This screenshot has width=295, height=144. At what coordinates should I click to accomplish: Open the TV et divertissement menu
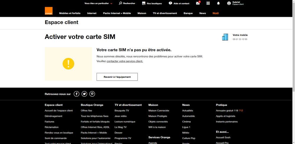pyautogui.click(x=165, y=13)
